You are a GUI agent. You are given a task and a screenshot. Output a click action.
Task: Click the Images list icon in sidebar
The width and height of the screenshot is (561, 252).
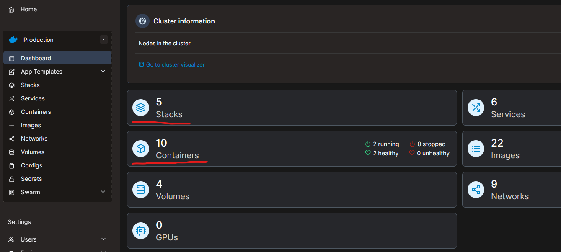pos(13,125)
